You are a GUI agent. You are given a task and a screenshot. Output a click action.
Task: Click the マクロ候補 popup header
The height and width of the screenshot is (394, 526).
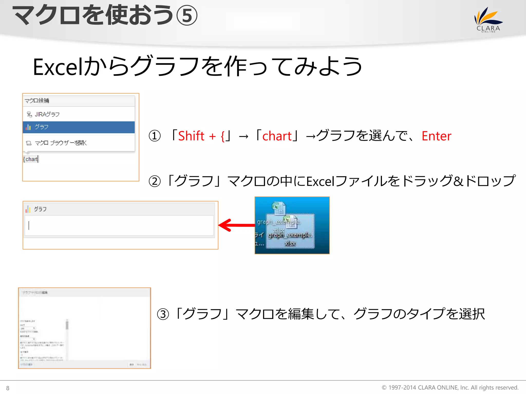click(x=79, y=101)
